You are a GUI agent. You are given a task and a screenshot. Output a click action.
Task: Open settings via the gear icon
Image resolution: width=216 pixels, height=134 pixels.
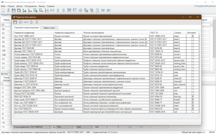pyautogui.click(x=80, y=10)
